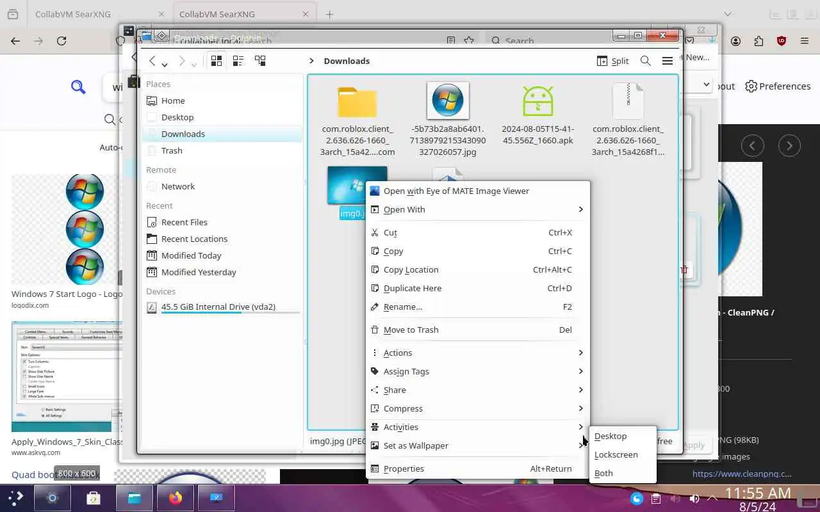Choose Cut in context menu
Viewport: 820px width, 512px height.
point(477,232)
